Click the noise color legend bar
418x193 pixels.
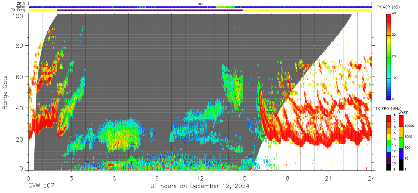click(x=401, y=143)
